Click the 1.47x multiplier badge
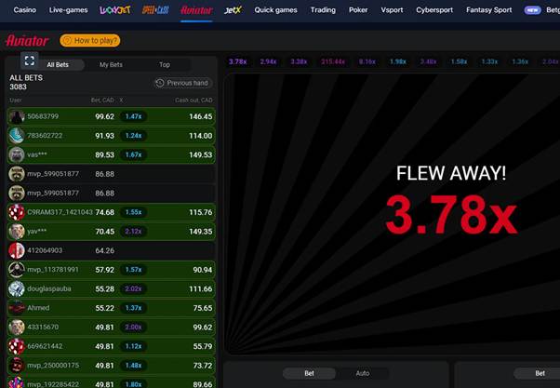 (133, 116)
